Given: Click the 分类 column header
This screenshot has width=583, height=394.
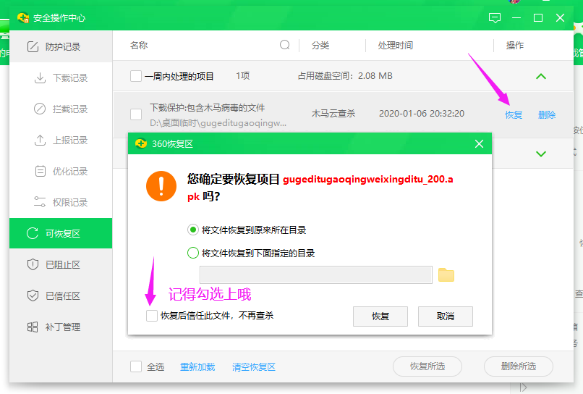Looking at the screenshot, I should pyautogui.click(x=320, y=46).
